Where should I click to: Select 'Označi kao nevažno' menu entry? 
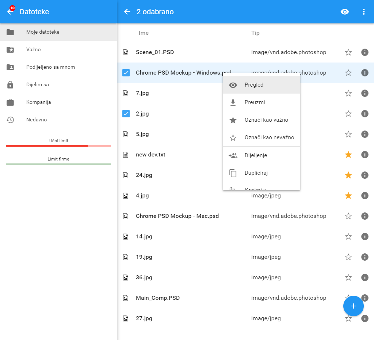(x=262, y=137)
